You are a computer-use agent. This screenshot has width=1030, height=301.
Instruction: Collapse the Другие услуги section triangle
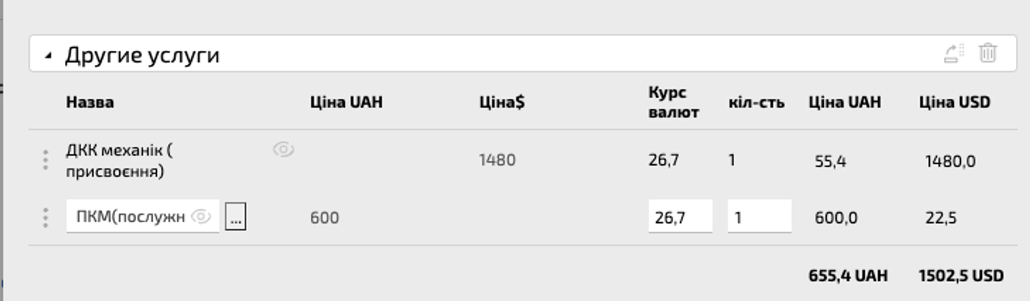click(48, 56)
